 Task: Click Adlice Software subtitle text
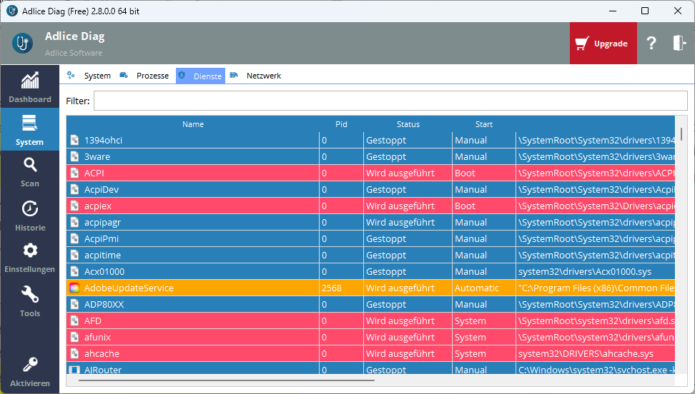tap(74, 53)
